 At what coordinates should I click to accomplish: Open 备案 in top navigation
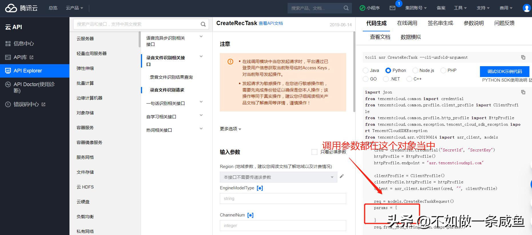point(441,8)
